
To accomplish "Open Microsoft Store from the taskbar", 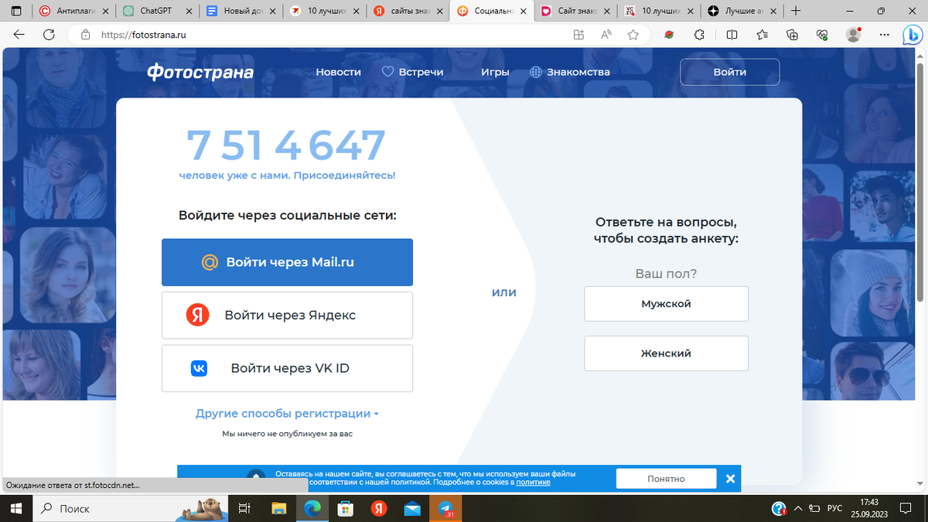I will pos(346,508).
